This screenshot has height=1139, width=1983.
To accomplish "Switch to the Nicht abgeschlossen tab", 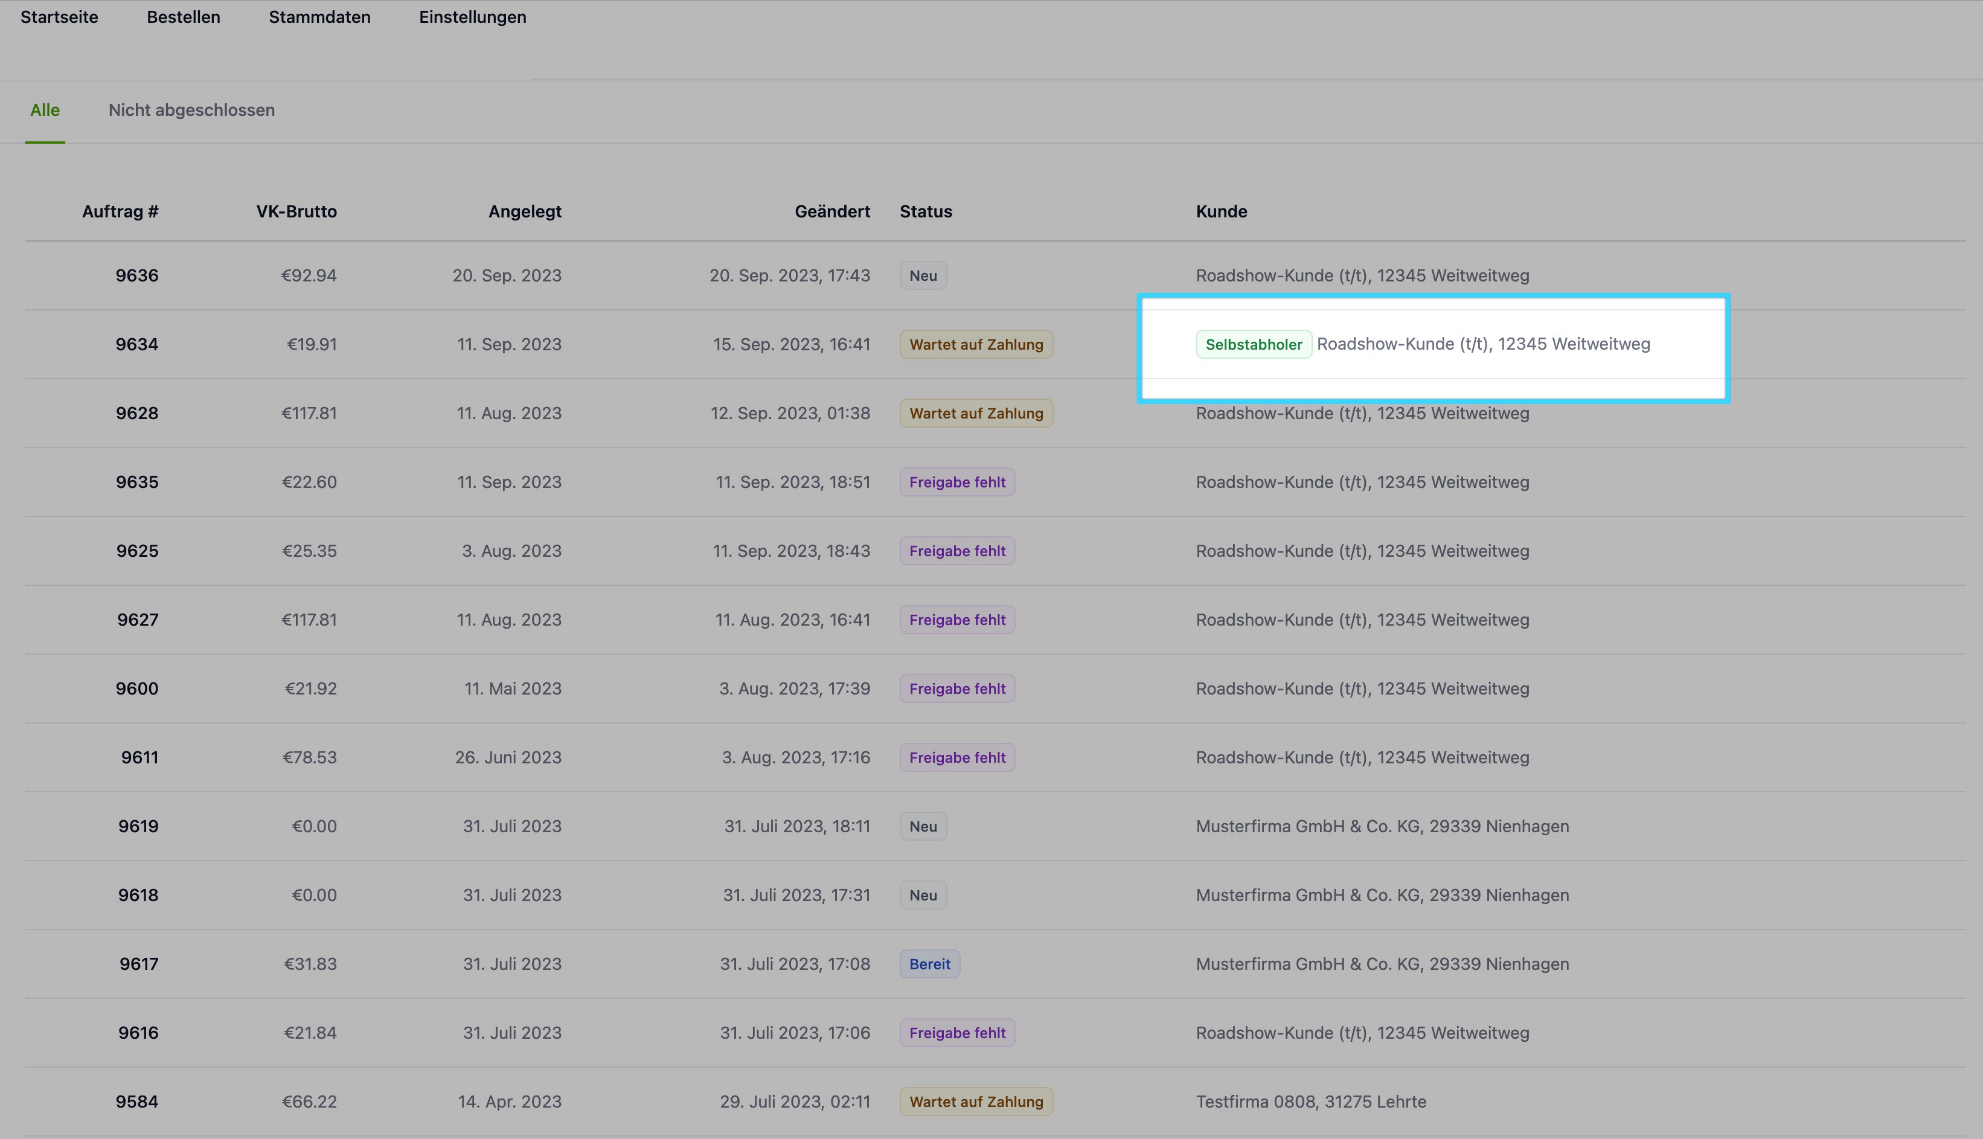I will 191,111.
